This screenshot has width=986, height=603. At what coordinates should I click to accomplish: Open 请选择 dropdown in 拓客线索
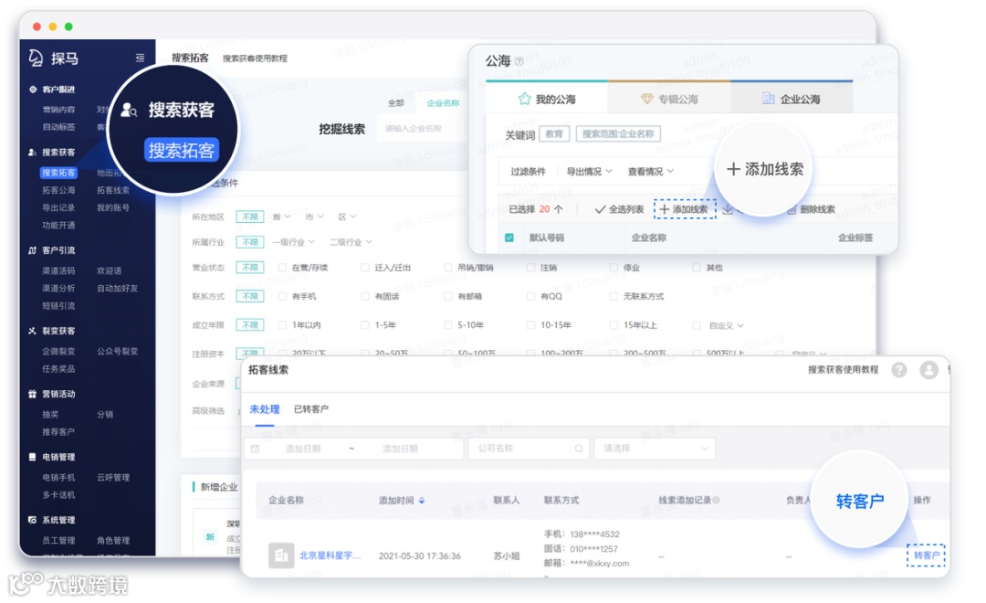pyautogui.click(x=655, y=449)
